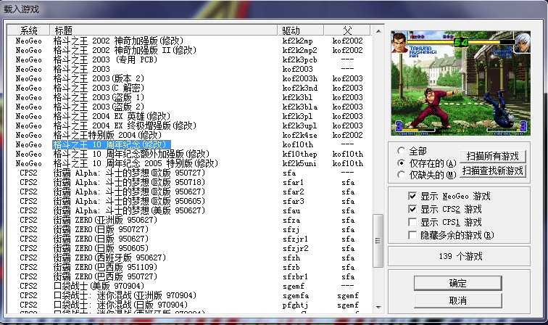Click the kf2k5uni driver cell

(x=300, y=164)
